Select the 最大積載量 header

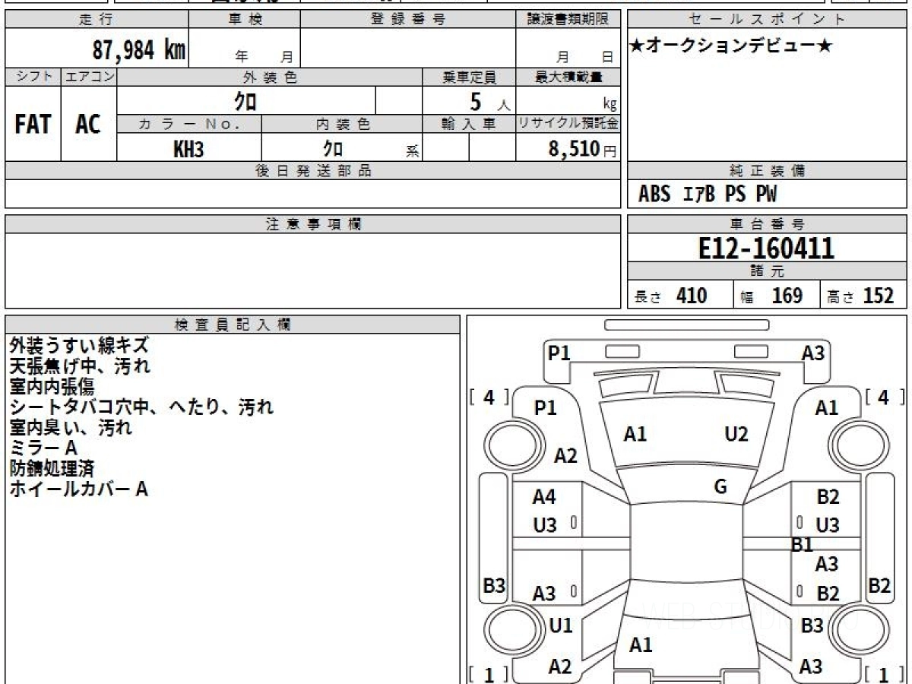point(568,77)
